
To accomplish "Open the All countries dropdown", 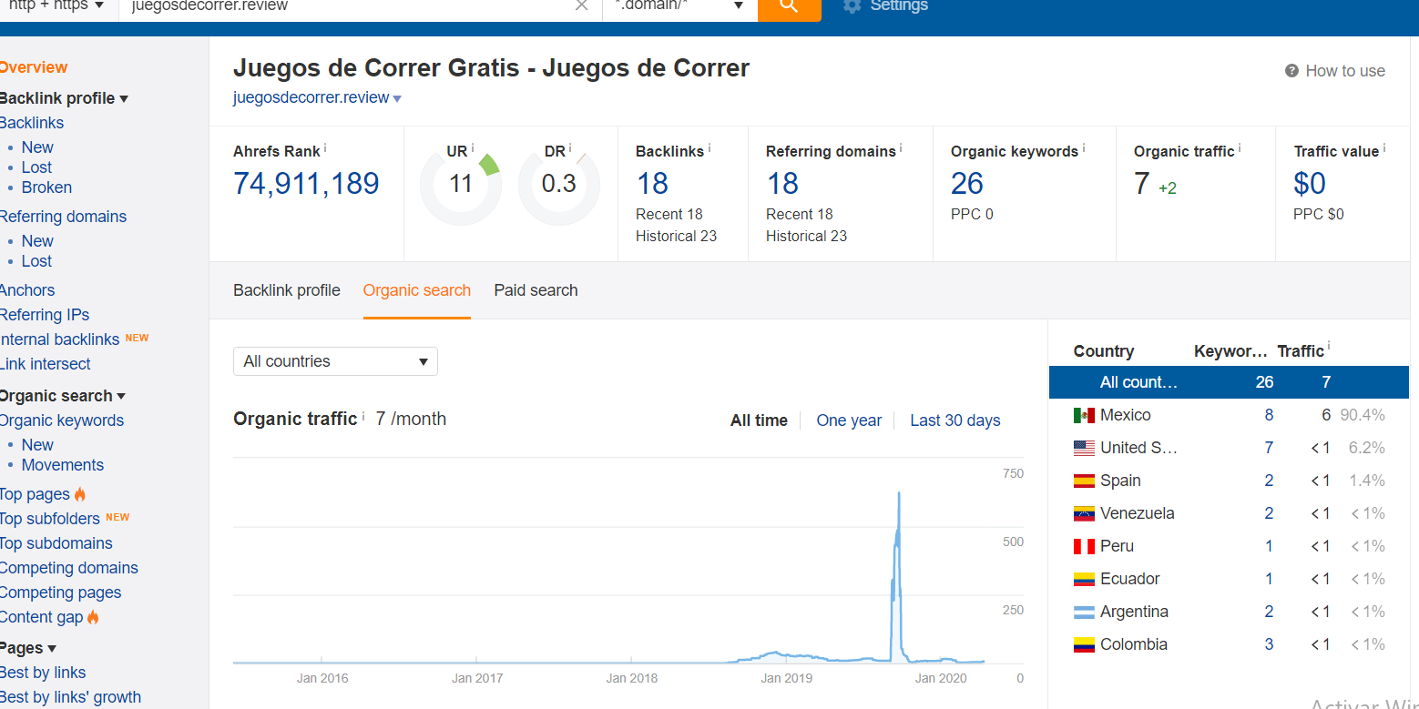I will (335, 361).
